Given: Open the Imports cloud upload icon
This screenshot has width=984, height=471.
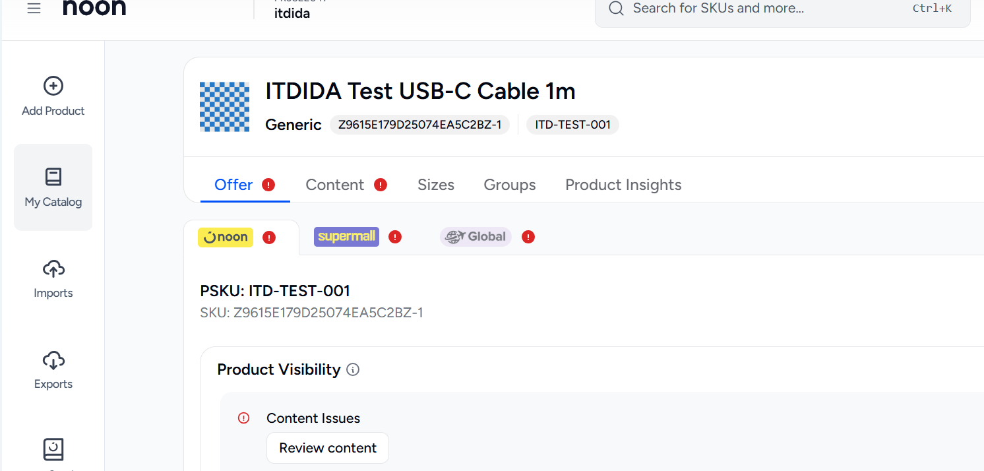Looking at the screenshot, I should pyautogui.click(x=53, y=268).
